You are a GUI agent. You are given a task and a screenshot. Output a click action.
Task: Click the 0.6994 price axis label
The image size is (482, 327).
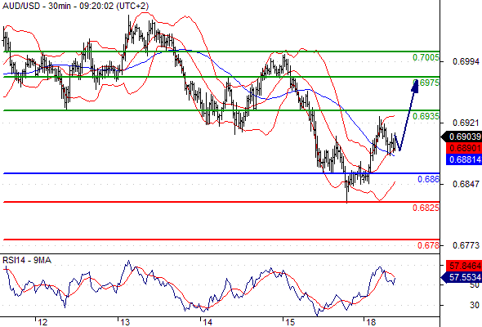click(x=466, y=62)
